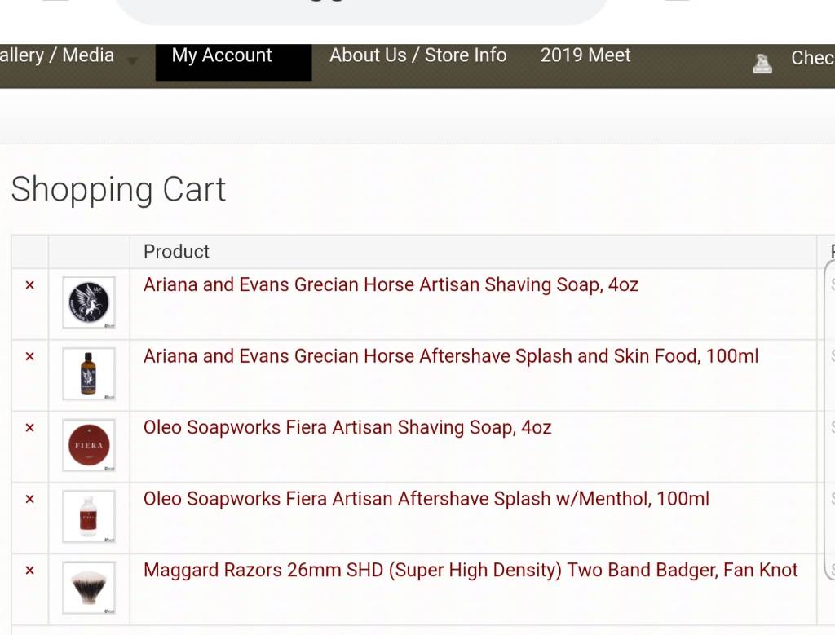The image size is (835, 635).
Task: Open the Gallery / Media menu
Action: pos(57,55)
